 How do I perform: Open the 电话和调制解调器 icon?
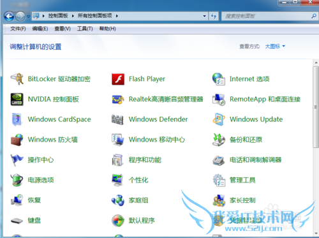pyautogui.click(x=219, y=160)
